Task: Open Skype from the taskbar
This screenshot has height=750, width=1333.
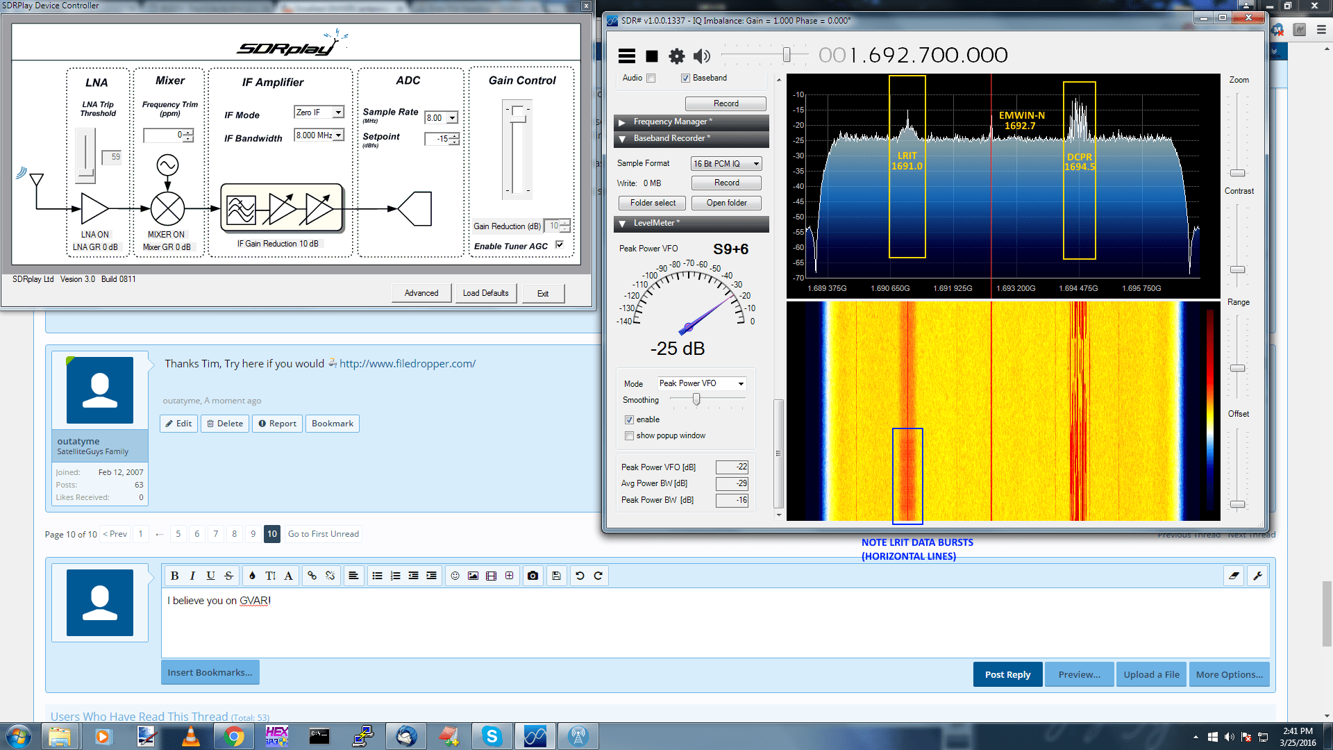Action: coord(492,736)
